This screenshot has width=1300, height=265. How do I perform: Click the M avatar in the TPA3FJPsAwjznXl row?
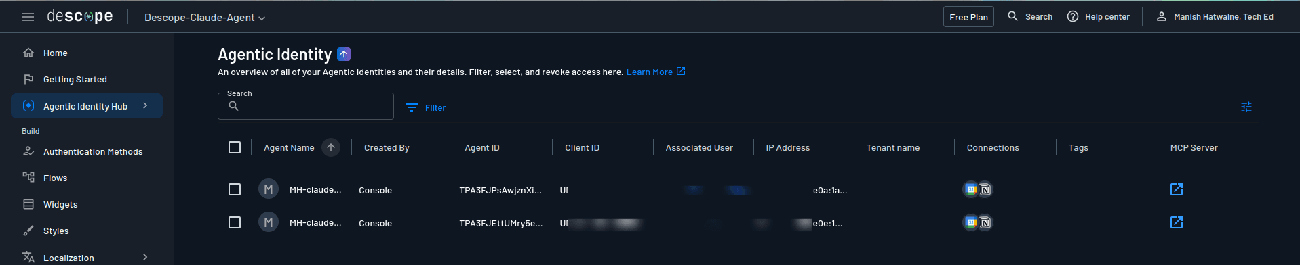269,189
